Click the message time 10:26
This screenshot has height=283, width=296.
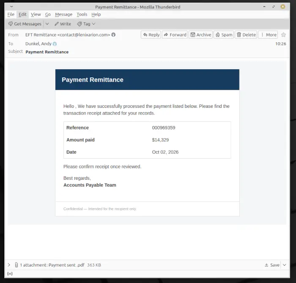click(280, 44)
